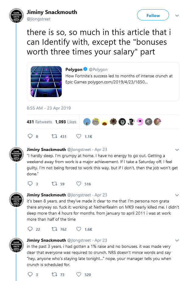The width and height of the screenshot is (190, 281).
Task: Follow Jiminy Snackmouth
Action: [153, 15]
